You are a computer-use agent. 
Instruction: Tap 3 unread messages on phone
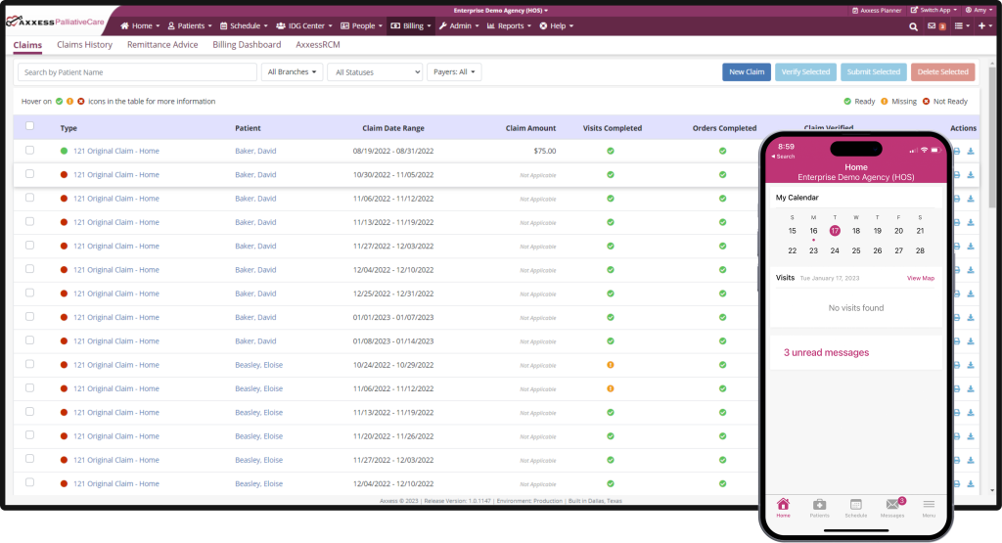[x=826, y=352]
